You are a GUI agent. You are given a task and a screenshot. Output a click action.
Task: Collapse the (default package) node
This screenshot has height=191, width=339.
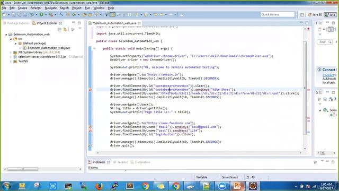(15, 44)
